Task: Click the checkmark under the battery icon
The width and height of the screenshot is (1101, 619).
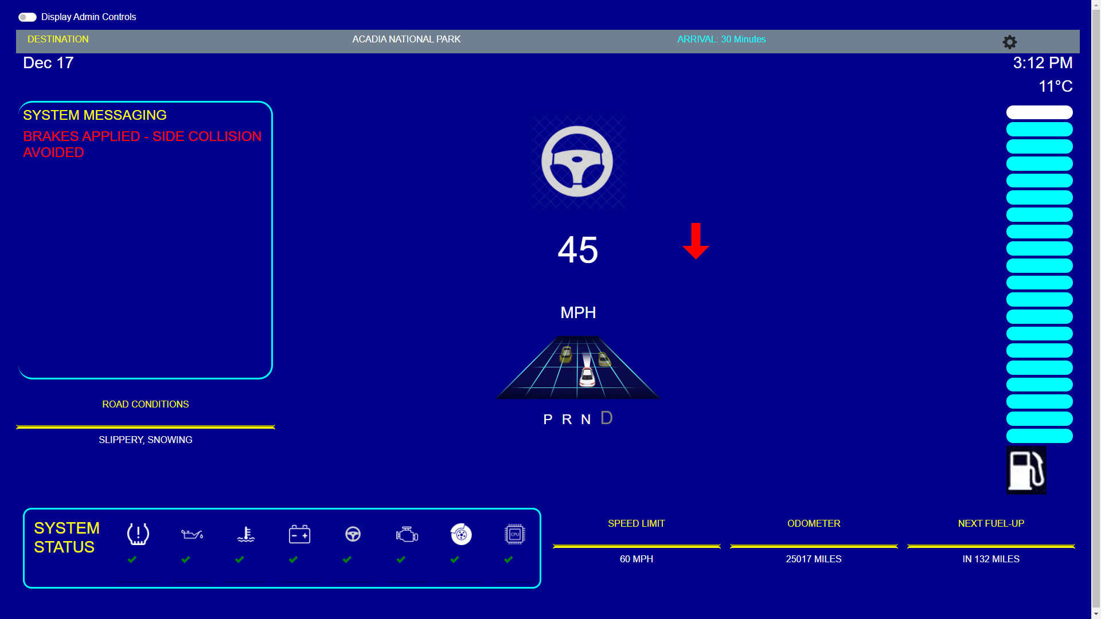Action: pos(293,559)
